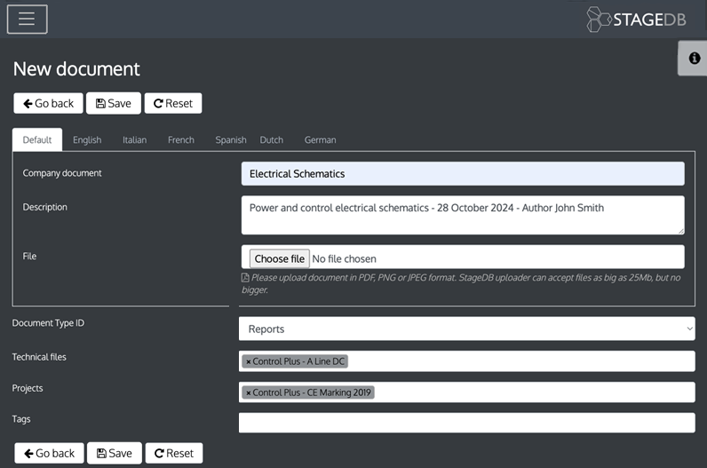Focus the Tags input field
Image resolution: width=707 pixels, height=468 pixels.
point(466,423)
